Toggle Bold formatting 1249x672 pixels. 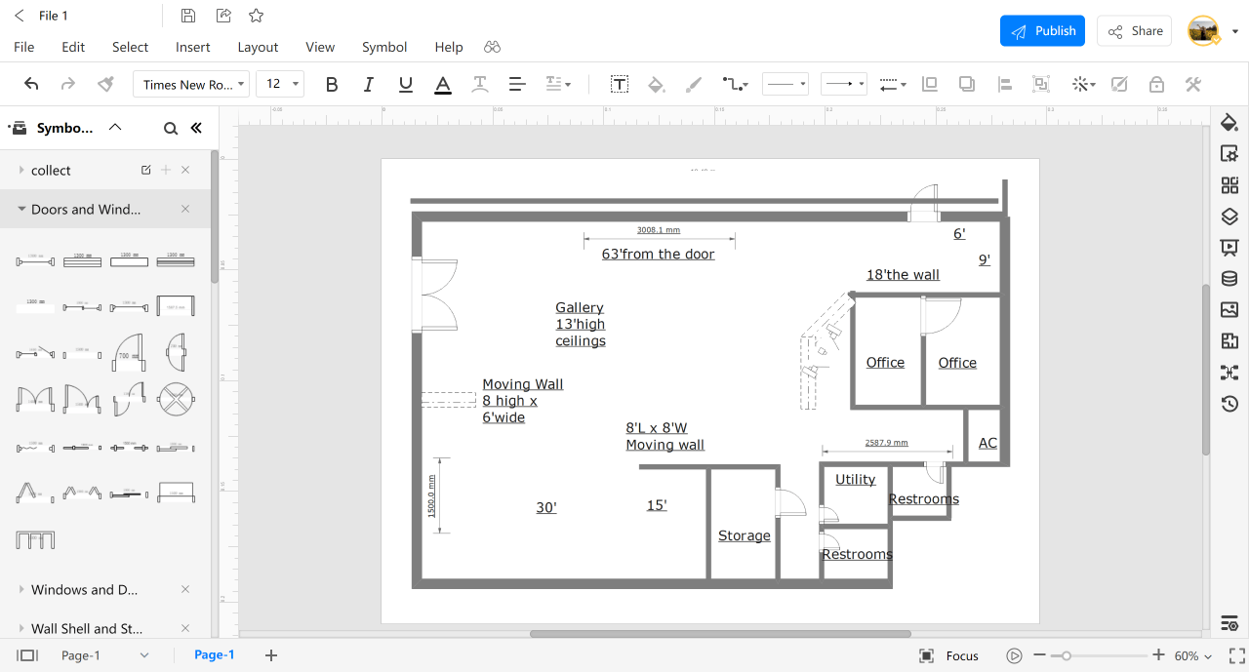331,84
